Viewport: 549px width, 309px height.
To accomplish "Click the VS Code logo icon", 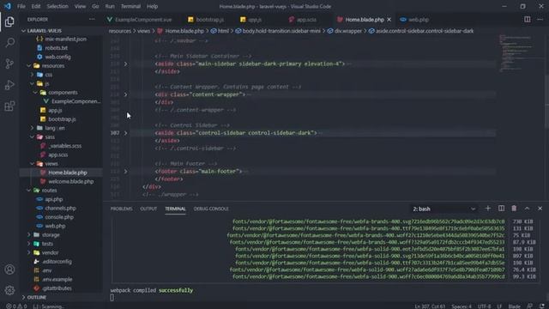I will click(8, 6).
